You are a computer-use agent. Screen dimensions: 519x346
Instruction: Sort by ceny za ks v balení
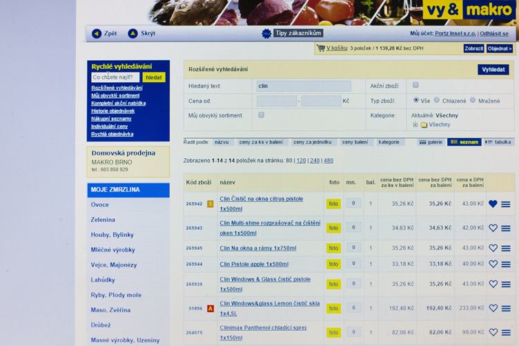(x=261, y=142)
